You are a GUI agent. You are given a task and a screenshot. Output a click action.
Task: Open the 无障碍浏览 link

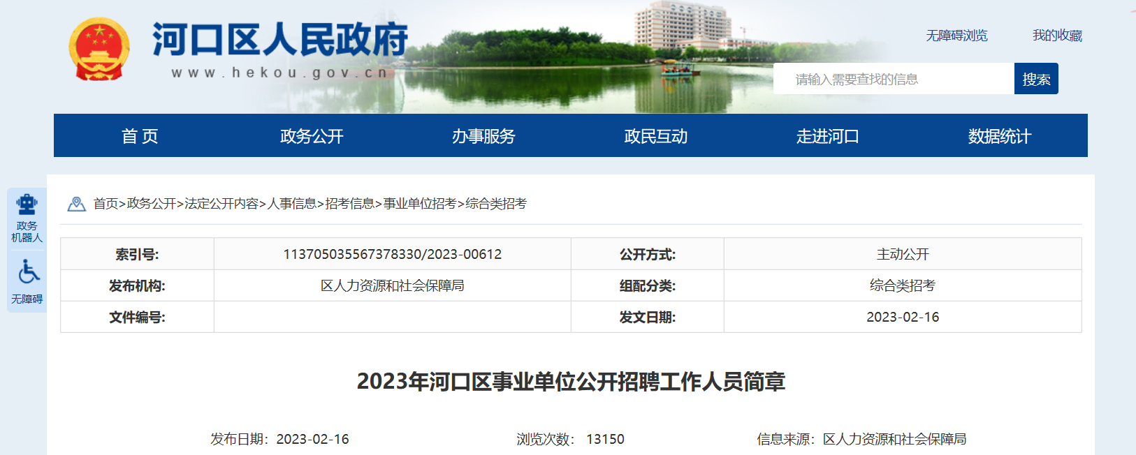956,36
